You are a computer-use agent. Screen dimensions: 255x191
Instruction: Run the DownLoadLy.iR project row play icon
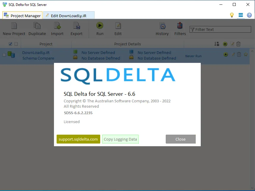click(226, 54)
